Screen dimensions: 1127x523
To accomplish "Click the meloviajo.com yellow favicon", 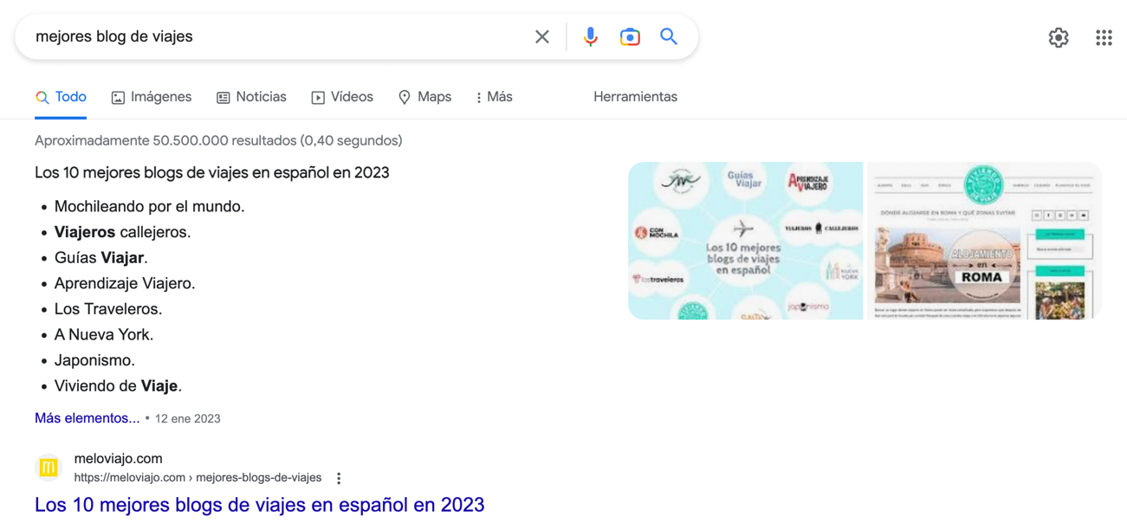I will [x=49, y=468].
